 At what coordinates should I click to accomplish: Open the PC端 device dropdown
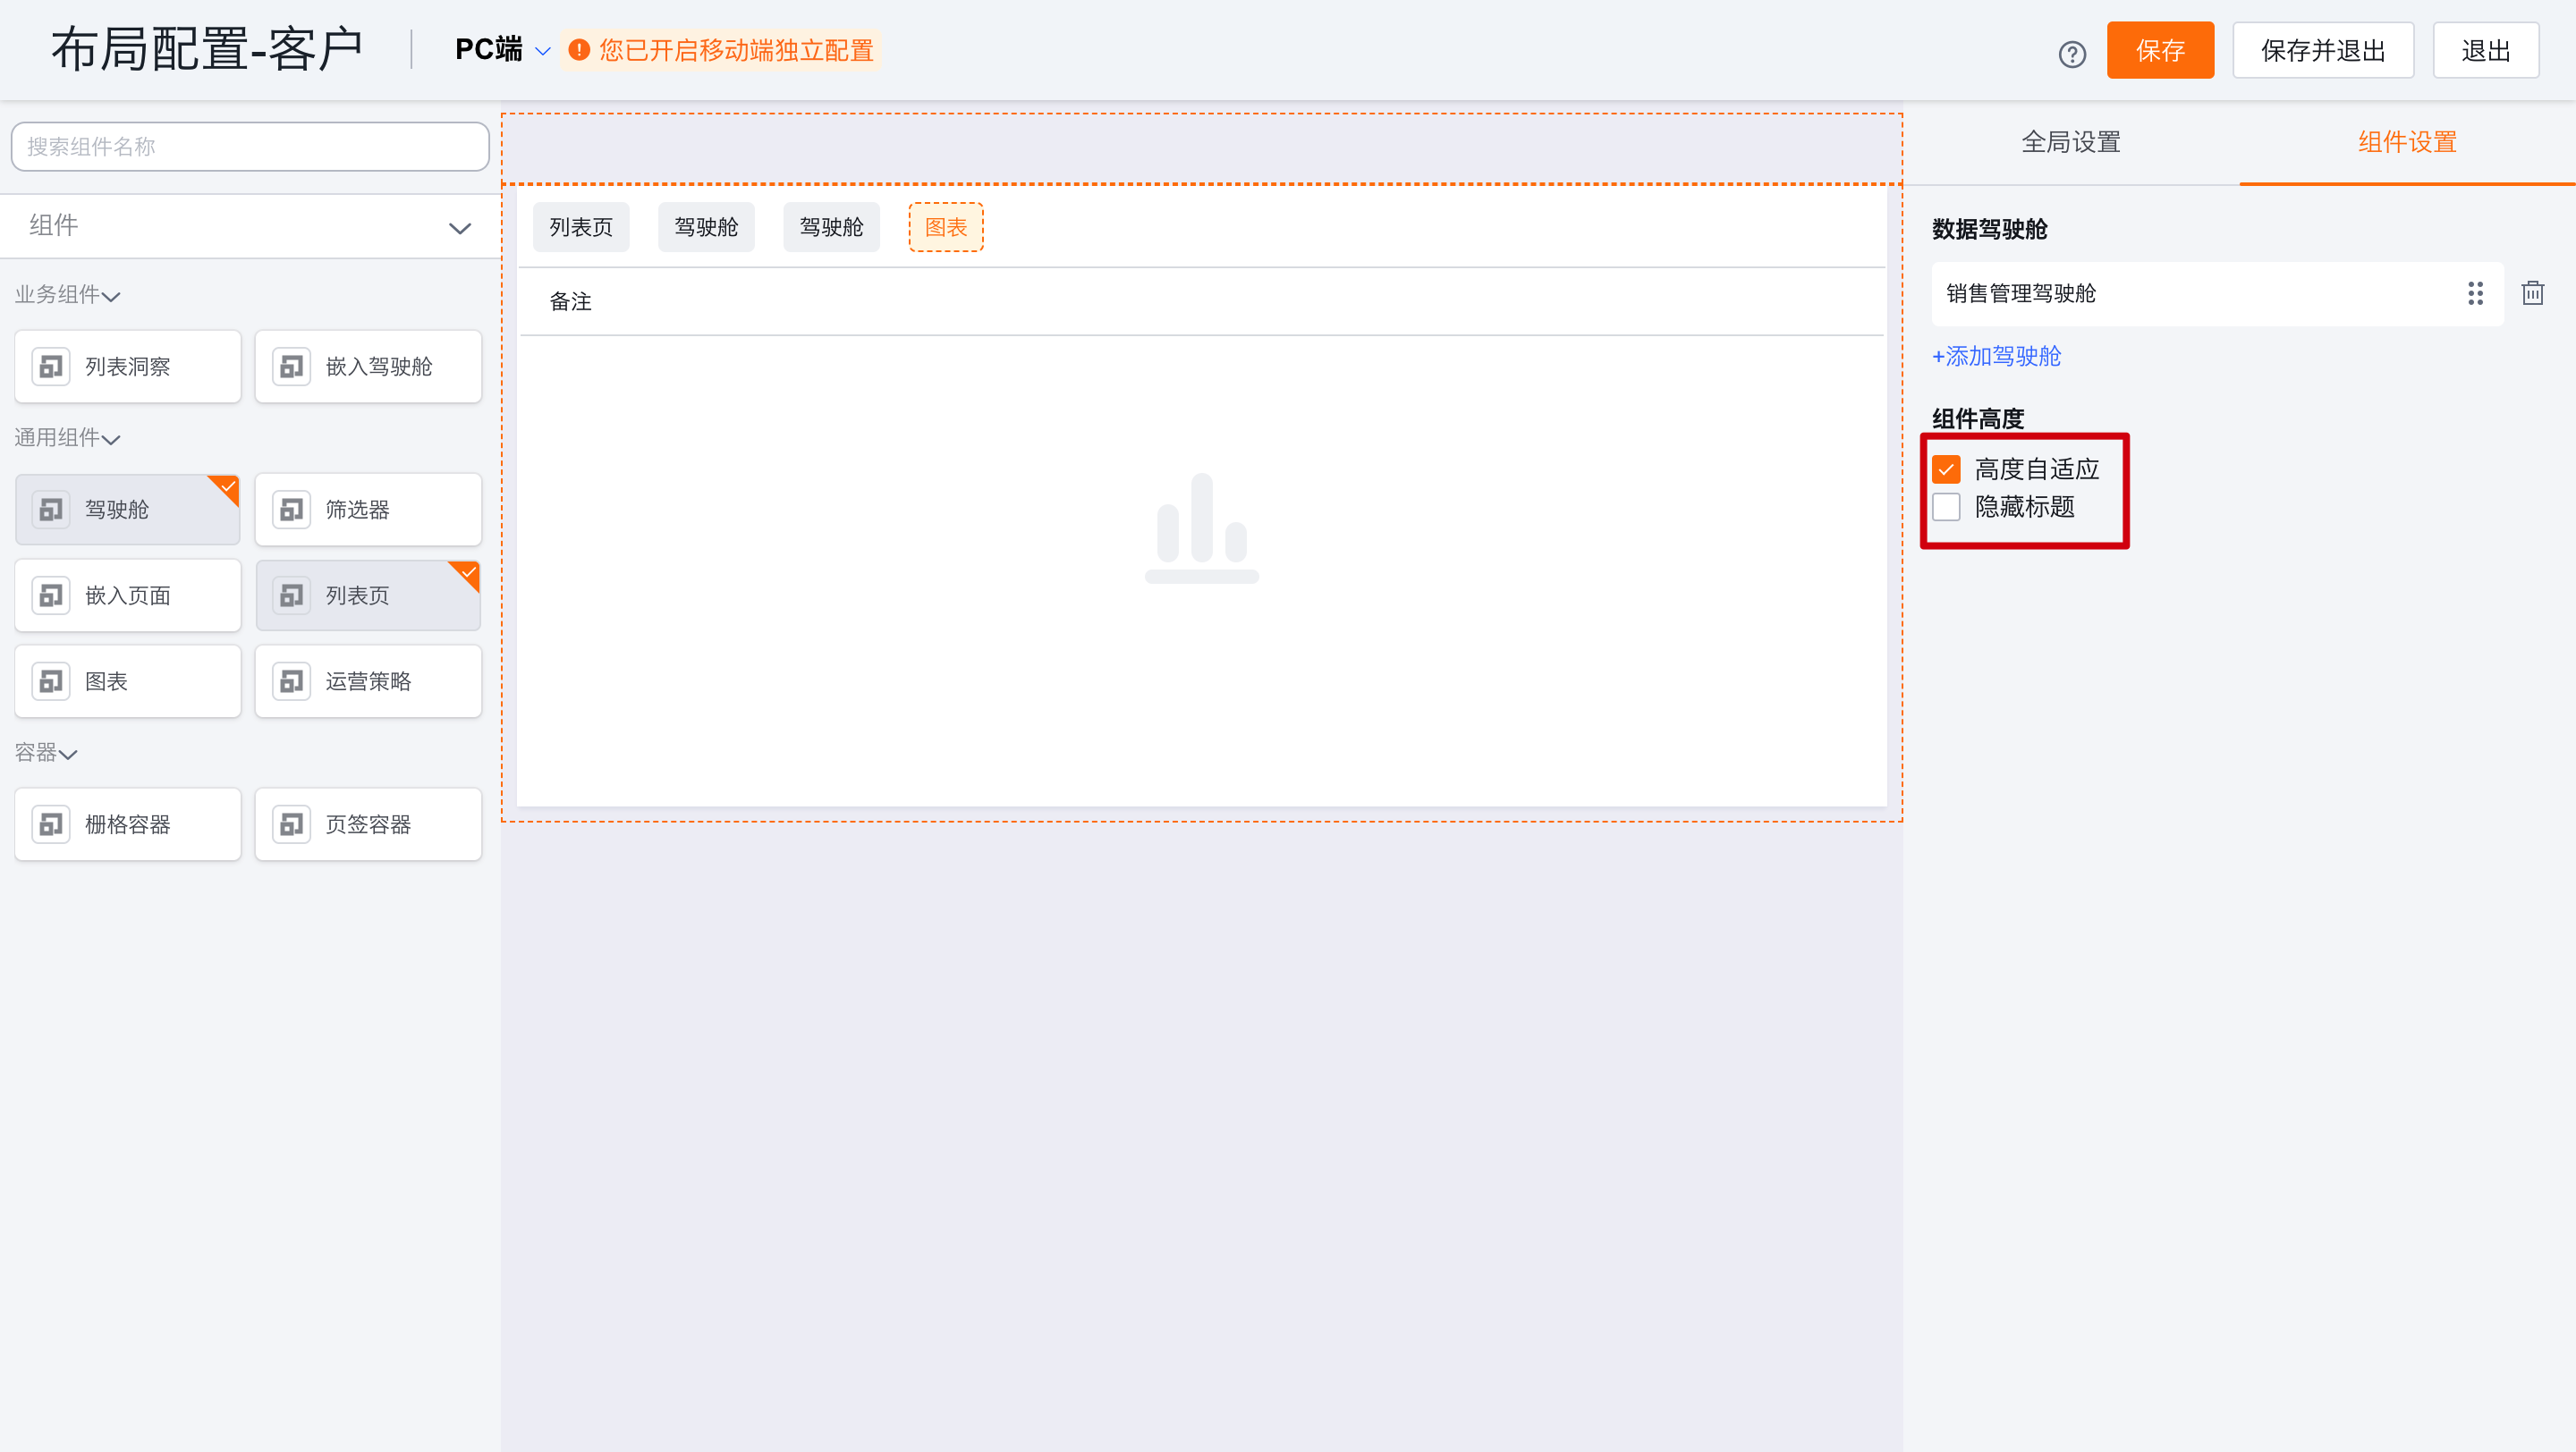coord(502,50)
